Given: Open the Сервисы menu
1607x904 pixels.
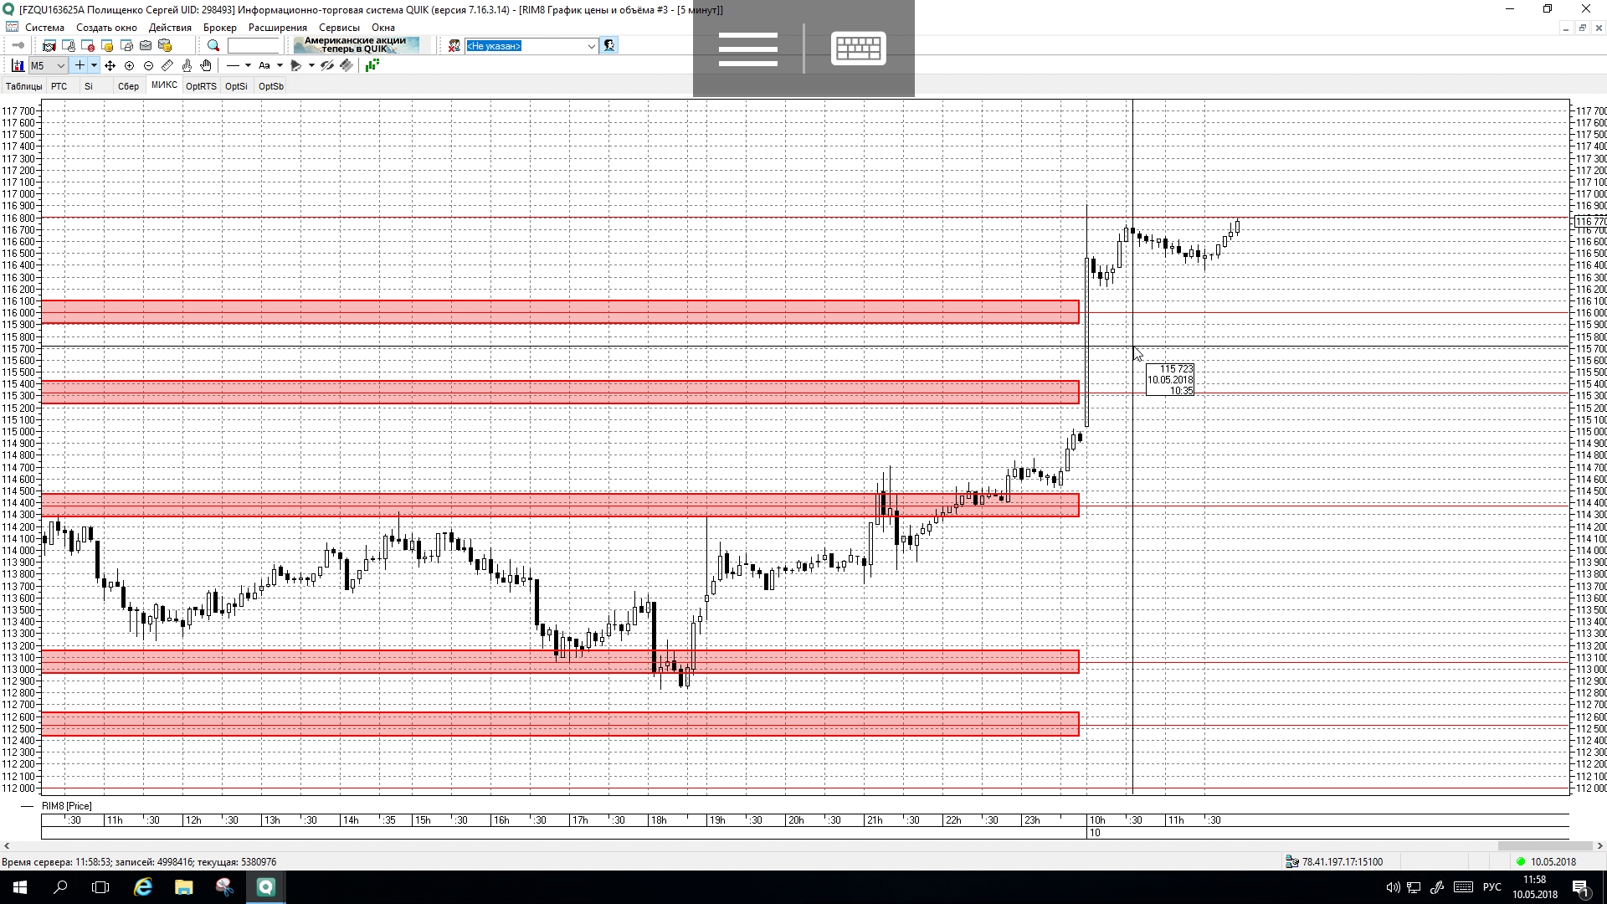Looking at the screenshot, I should click(339, 28).
